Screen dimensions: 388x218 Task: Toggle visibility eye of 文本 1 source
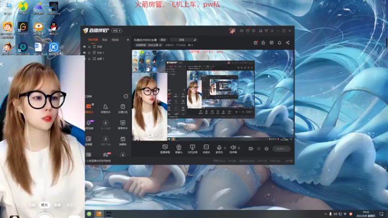[84, 53]
